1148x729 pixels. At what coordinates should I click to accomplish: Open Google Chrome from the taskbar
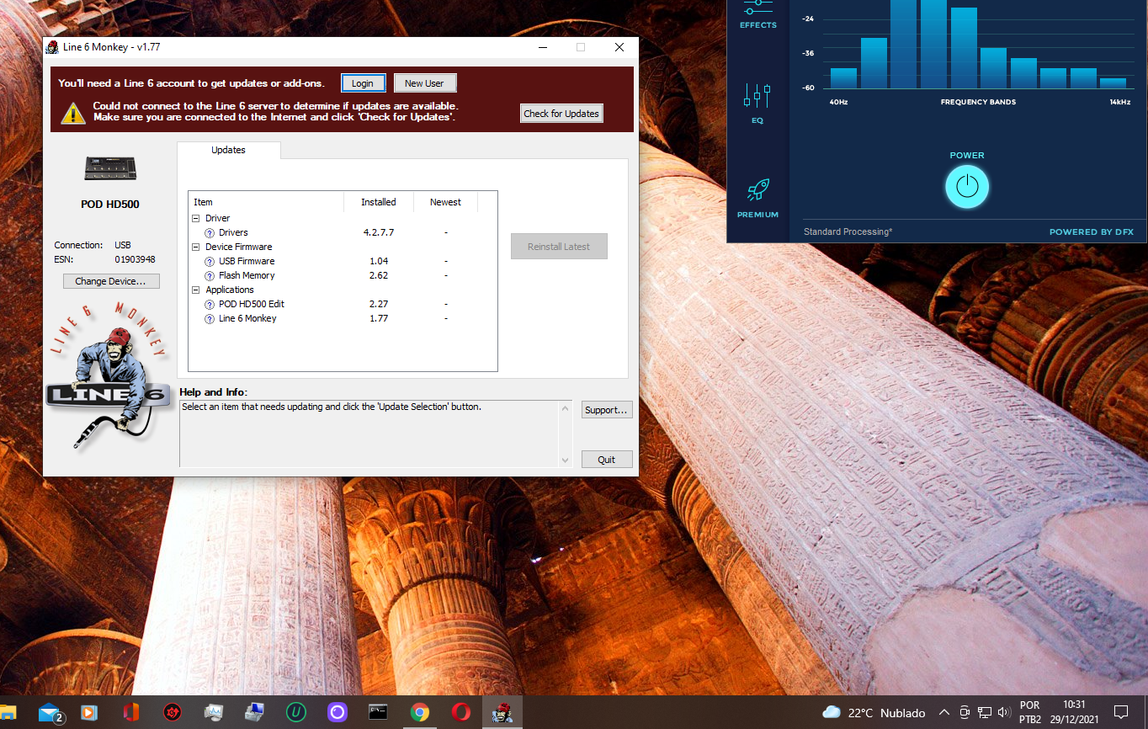coord(420,712)
